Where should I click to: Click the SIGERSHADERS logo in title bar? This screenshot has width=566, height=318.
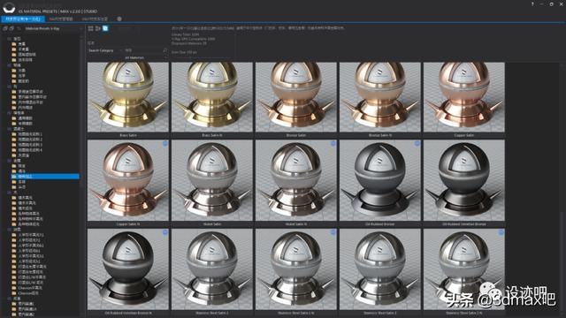pyautogui.click(x=9, y=7)
